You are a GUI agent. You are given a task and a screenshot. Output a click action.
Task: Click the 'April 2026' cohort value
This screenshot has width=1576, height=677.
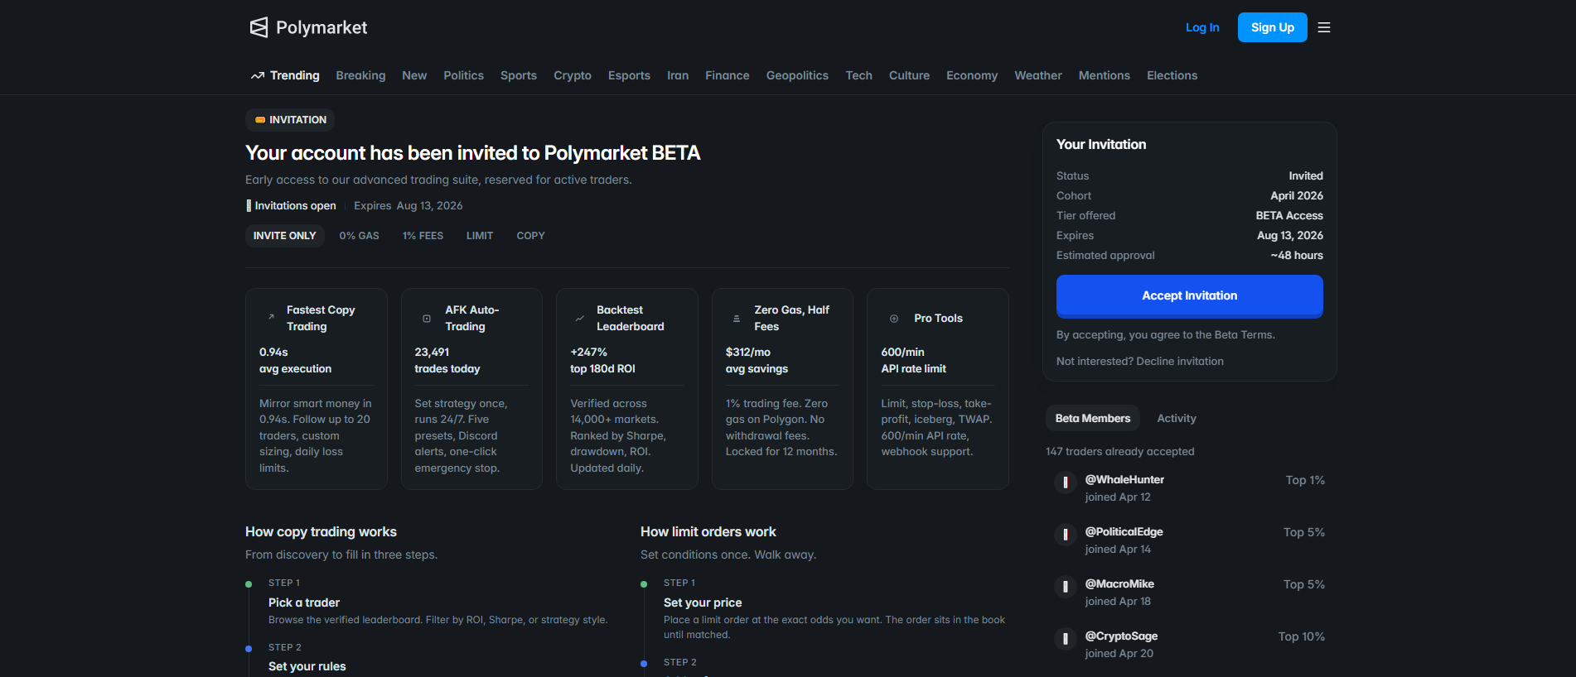point(1297,196)
